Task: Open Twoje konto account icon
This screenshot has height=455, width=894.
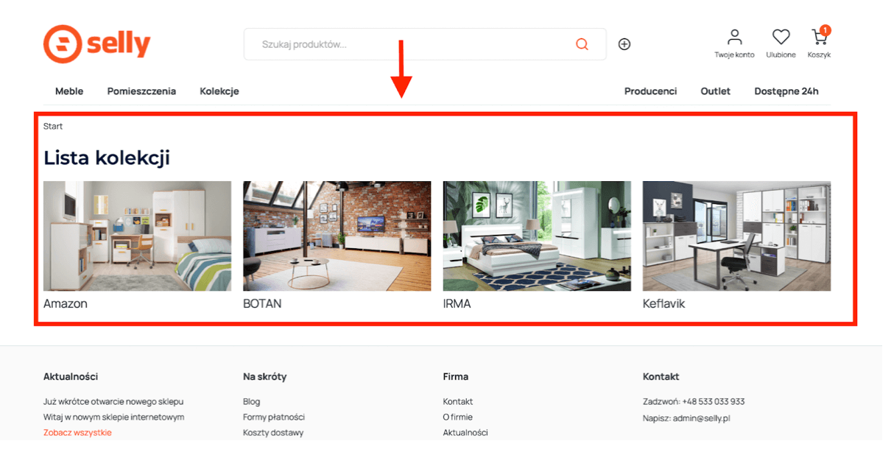Action: click(734, 43)
